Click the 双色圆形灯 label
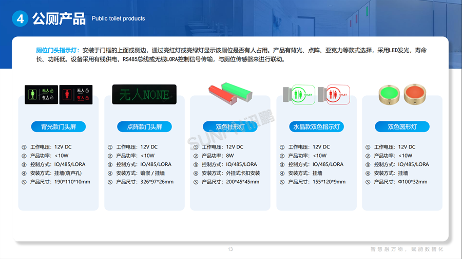This screenshot has height=259, width=462. [402, 127]
